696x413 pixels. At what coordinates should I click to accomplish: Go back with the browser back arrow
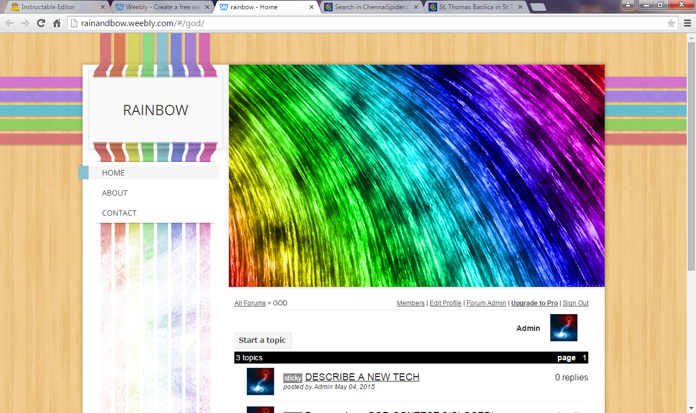[x=10, y=23]
